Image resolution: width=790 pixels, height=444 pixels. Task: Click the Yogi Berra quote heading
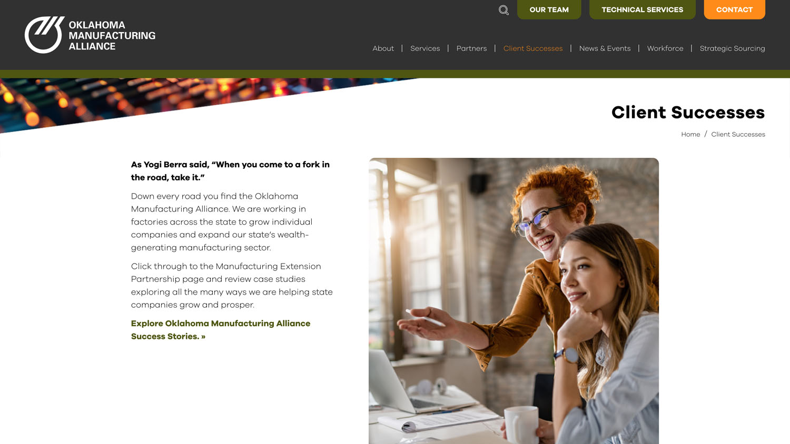point(230,171)
